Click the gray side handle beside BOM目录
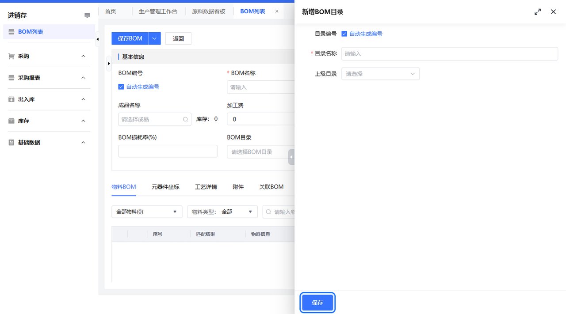 click(291, 157)
